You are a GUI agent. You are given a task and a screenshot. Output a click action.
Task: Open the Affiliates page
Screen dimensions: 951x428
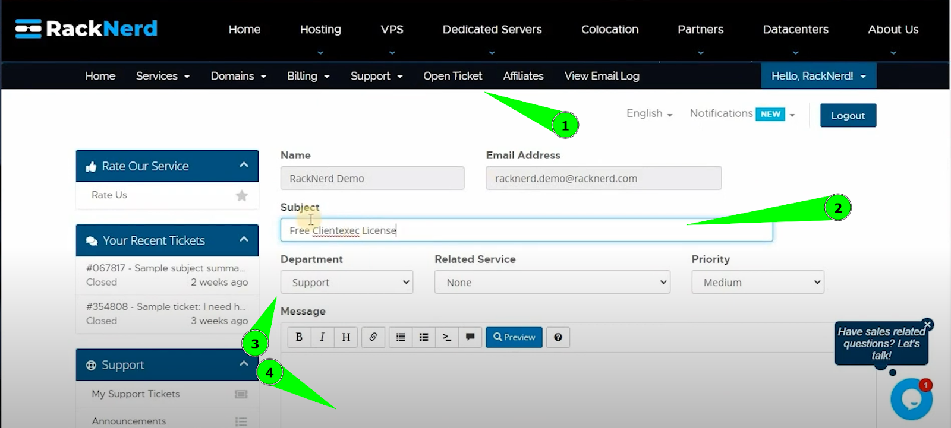(523, 76)
